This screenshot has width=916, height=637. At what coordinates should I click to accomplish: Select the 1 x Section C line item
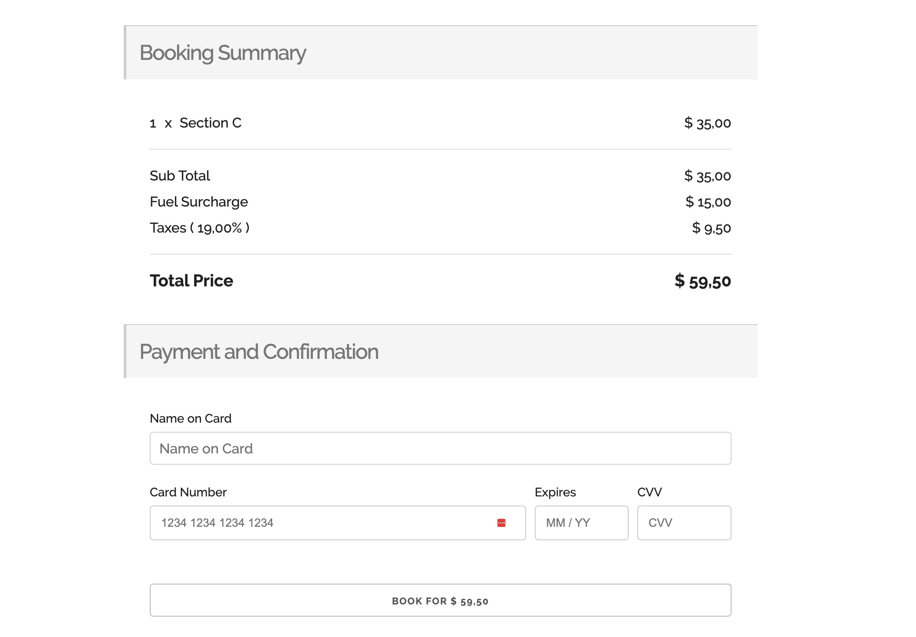(195, 123)
